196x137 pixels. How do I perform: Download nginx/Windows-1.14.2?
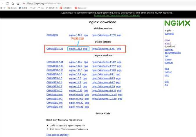(104, 62)
